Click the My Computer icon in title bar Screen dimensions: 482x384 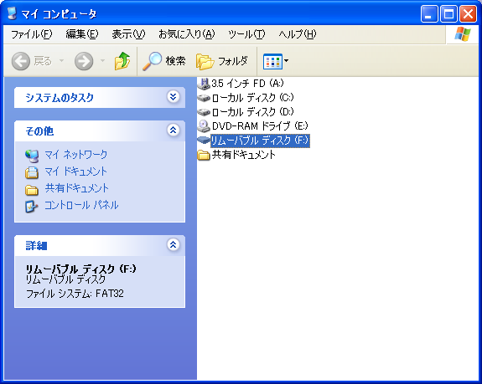coord(12,13)
